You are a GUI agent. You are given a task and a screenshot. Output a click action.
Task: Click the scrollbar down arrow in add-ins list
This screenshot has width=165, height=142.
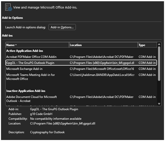coord(159,103)
